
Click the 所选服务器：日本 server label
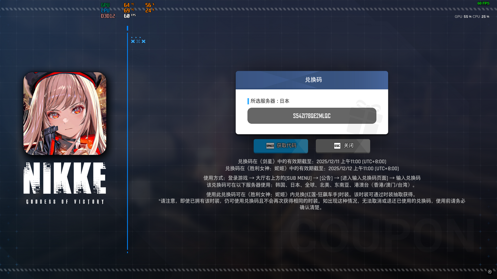point(270,101)
